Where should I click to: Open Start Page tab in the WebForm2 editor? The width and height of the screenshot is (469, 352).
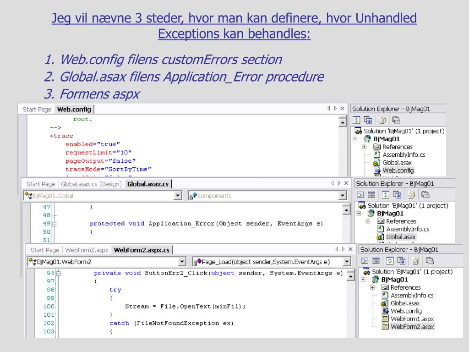45,250
